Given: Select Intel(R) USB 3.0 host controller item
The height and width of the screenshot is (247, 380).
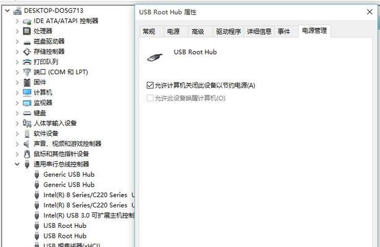Looking at the screenshot, I should tap(89, 216).
